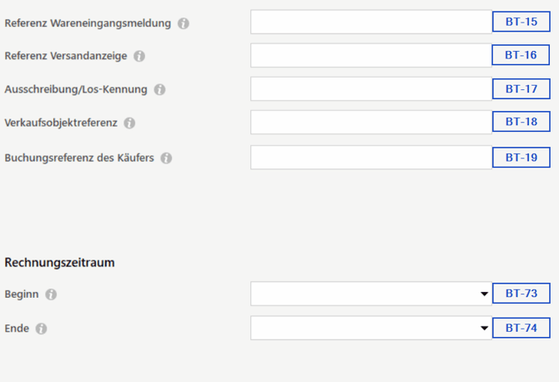Click the BT-73 tag button

tap(521, 294)
